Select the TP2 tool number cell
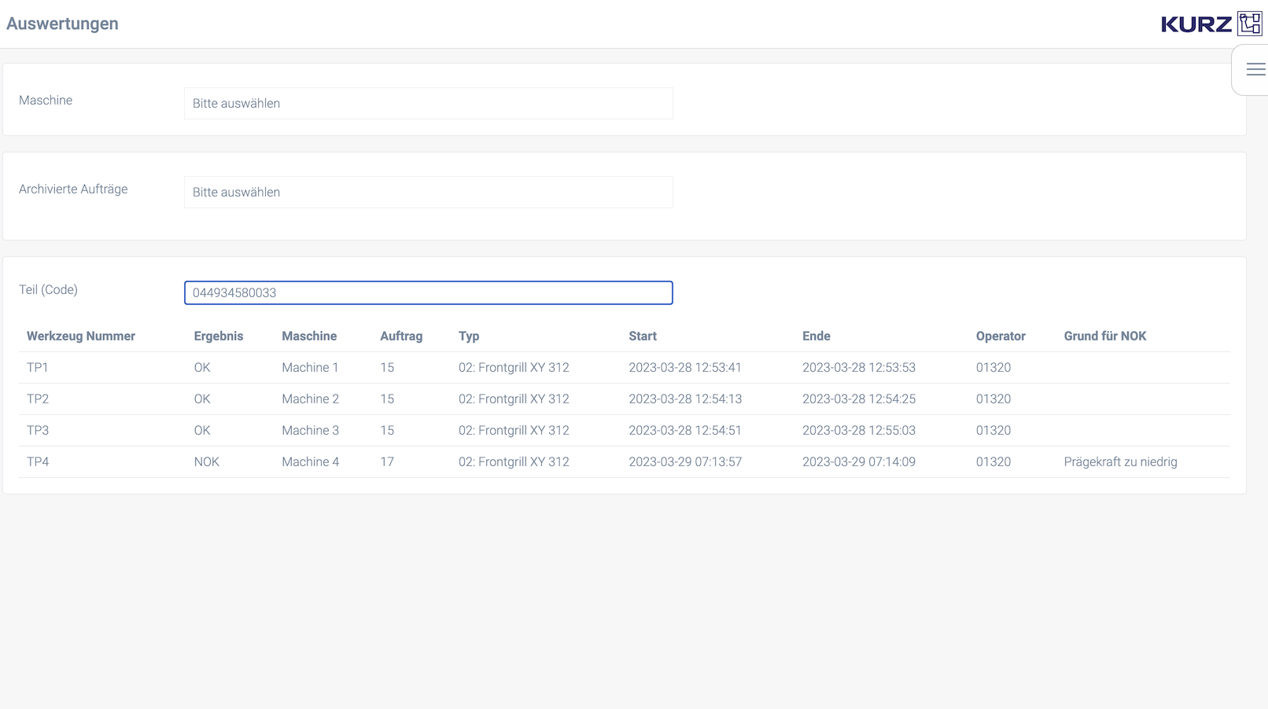The image size is (1268, 709). click(38, 399)
